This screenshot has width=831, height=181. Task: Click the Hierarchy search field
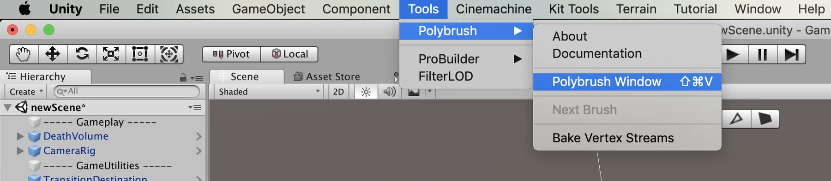[126, 91]
